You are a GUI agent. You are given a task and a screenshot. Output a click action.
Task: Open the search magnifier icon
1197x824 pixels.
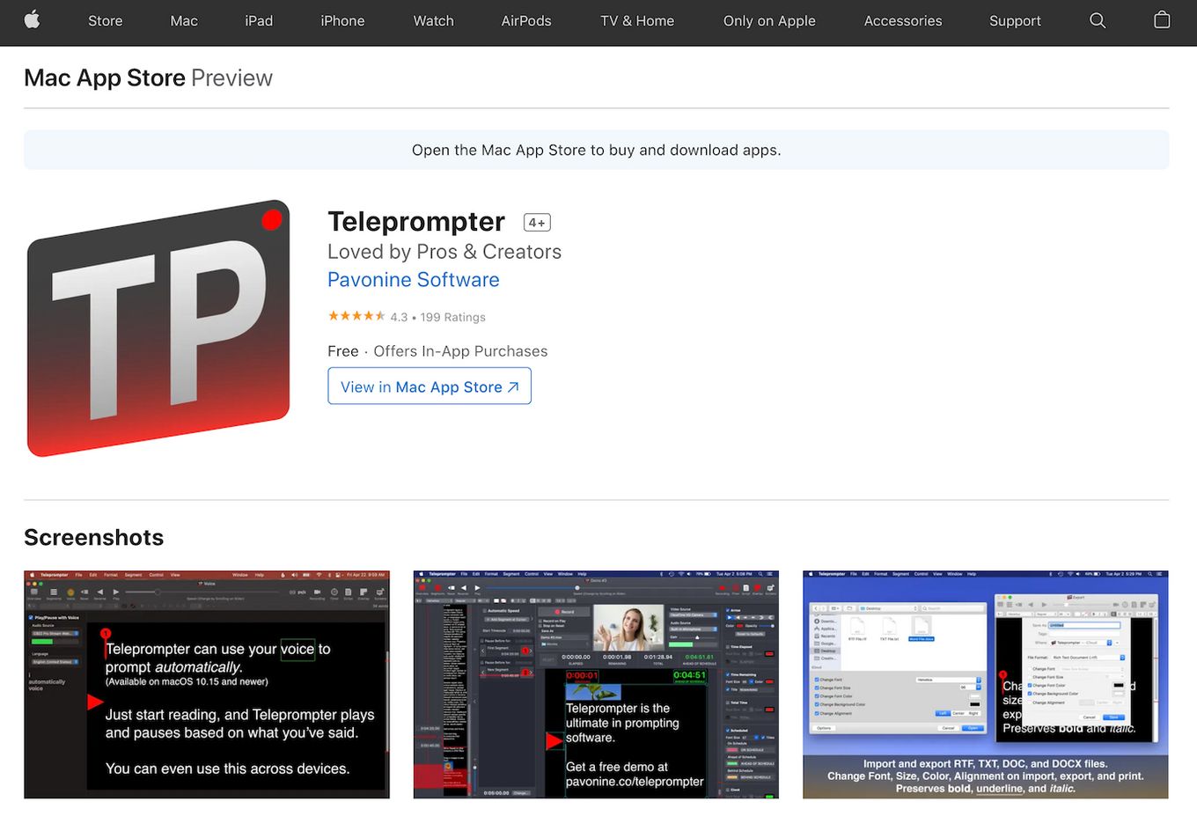pyautogui.click(x=1097, y=20)
